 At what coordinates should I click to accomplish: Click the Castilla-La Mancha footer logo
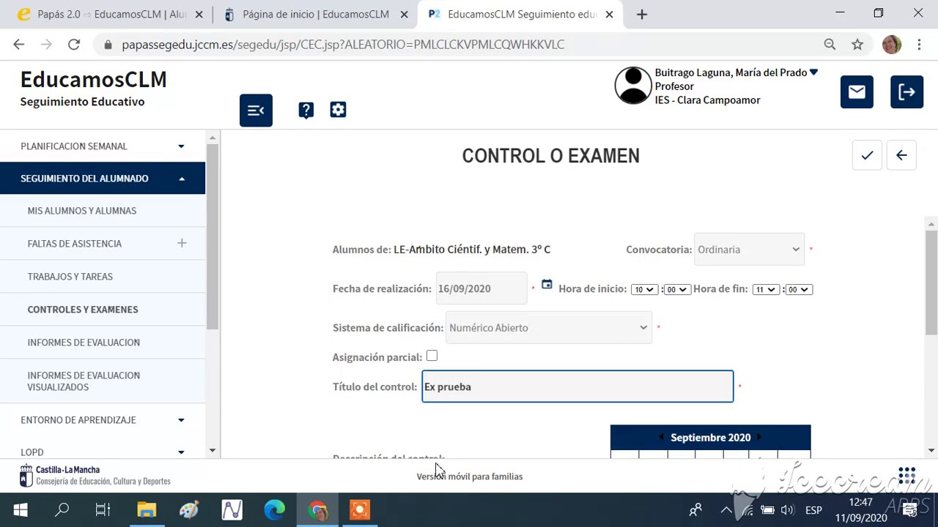95,476
